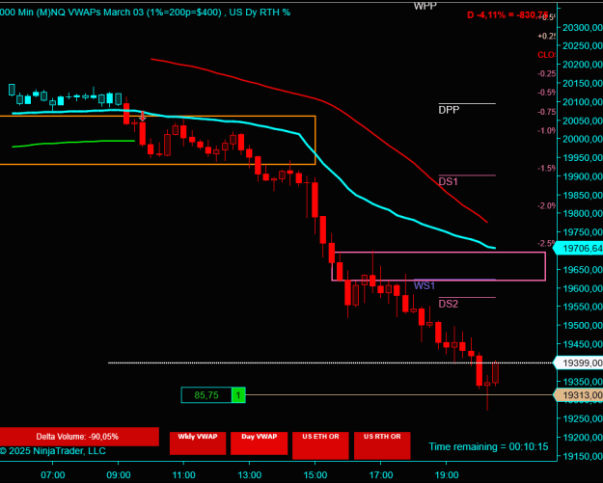Click the Wkly VWAP button
This screenshot has height=483, width=603.
coord(198,443)
